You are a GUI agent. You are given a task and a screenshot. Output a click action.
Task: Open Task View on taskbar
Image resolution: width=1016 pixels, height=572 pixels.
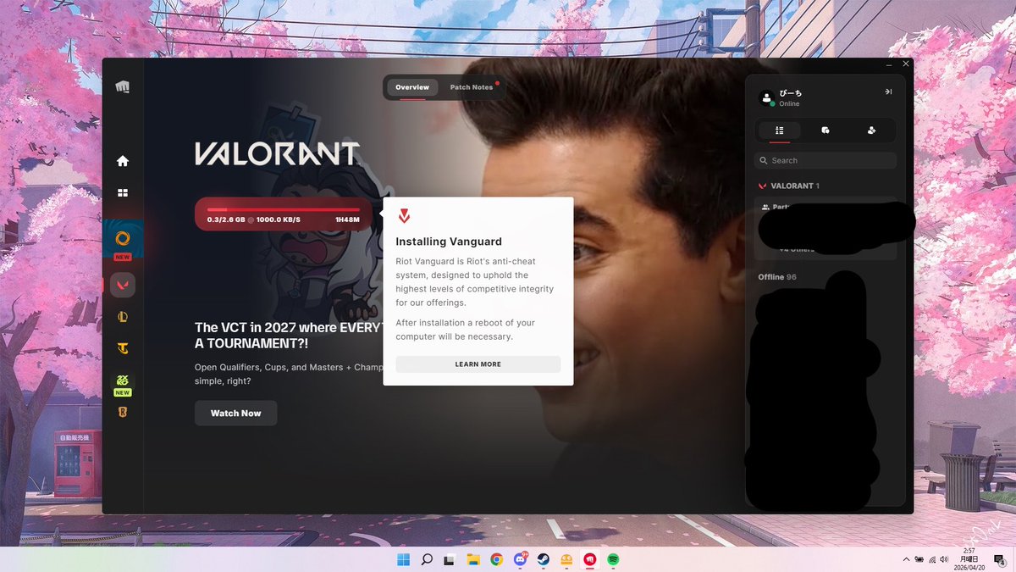tap(450, 559)
